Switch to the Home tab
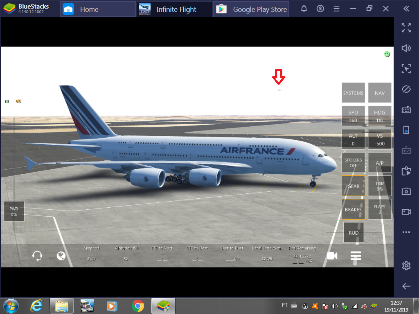The width and height of the screenshot is (419, 314). pyautogui.click(x=98, y=9)
